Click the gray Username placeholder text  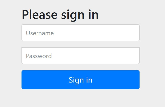pyautogui.click(x=40, y=33)
